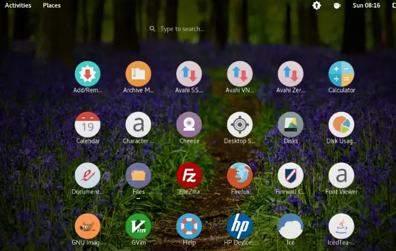This screenshot has width=396, height=251.
Task: Click the Activities button in top bar
Action: 18,5
